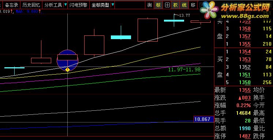Toggle the 权 adjustment button
The width and height of the screenshot is (273, 140).
pos(176,5)
